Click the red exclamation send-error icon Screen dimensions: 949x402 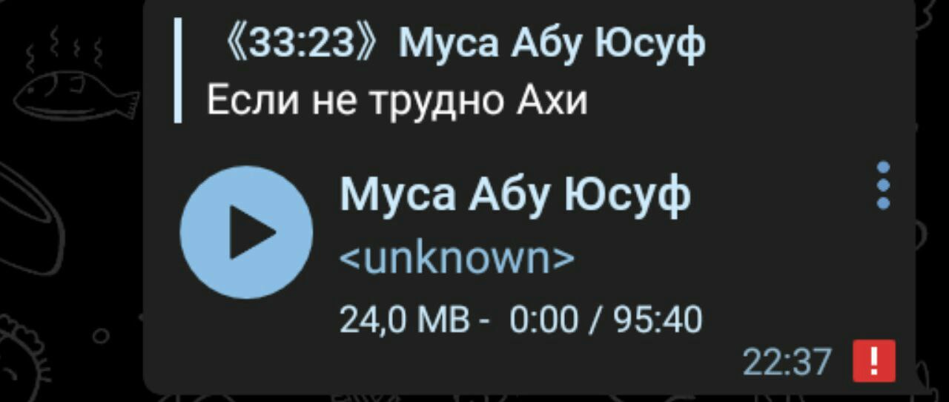874,360
